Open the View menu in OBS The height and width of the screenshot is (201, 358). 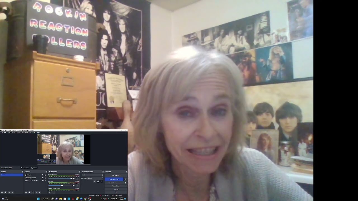point(9,133)
